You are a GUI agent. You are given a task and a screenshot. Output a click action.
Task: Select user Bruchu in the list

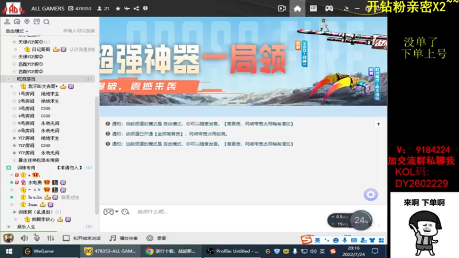[x=35, y=197]
